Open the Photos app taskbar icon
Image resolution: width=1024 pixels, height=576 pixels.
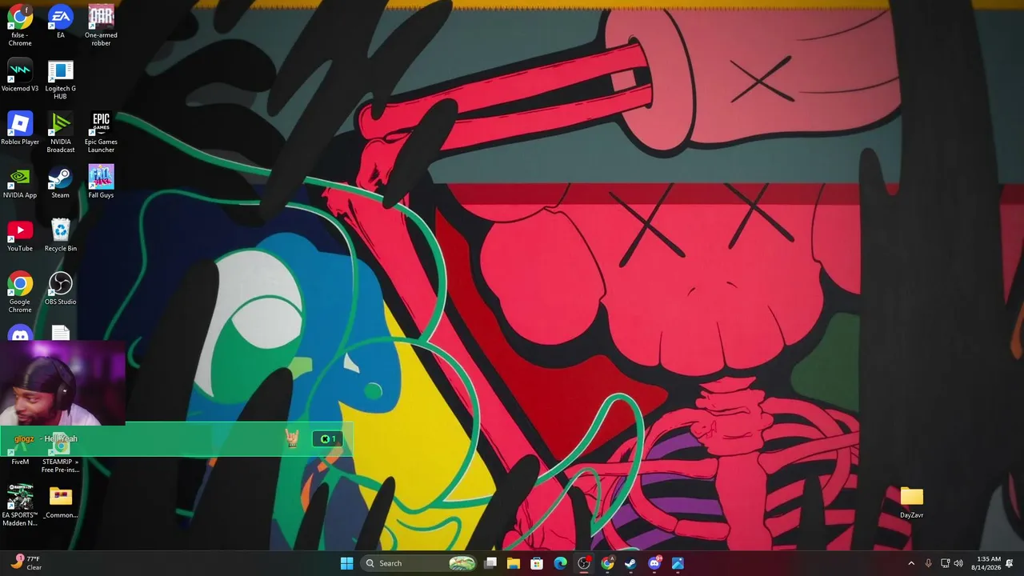point(678,563)
